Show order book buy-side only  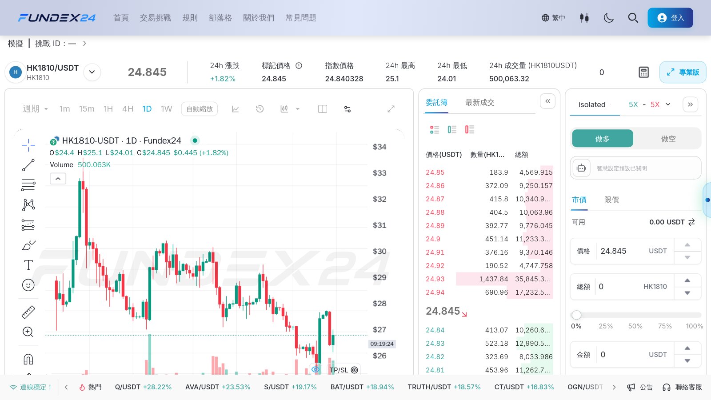point(452,129)
